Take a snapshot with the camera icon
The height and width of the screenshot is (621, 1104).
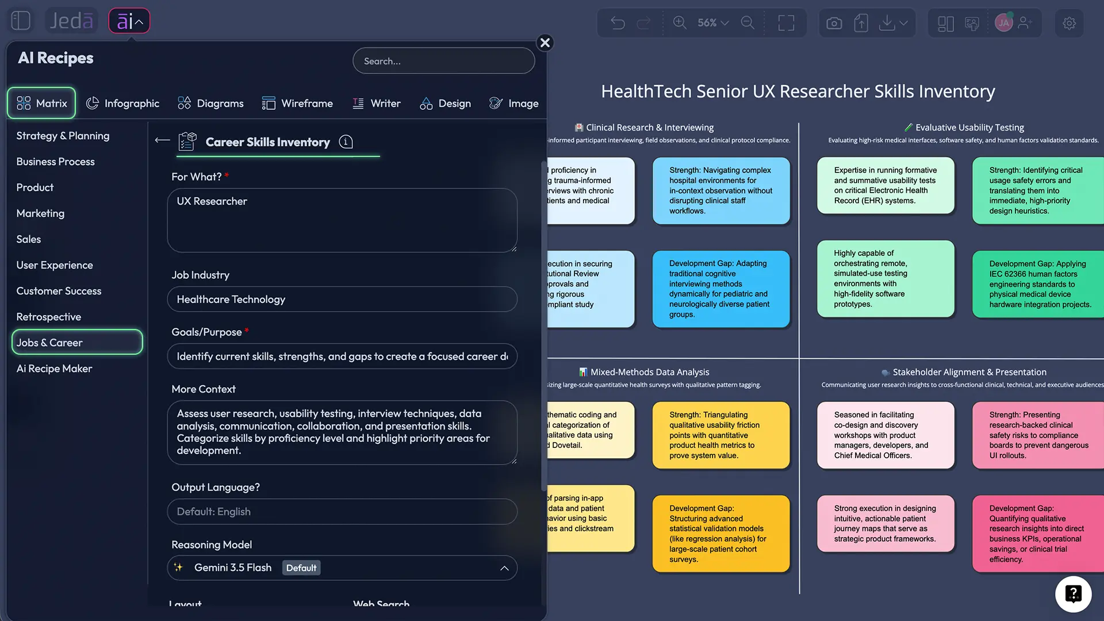834,23
